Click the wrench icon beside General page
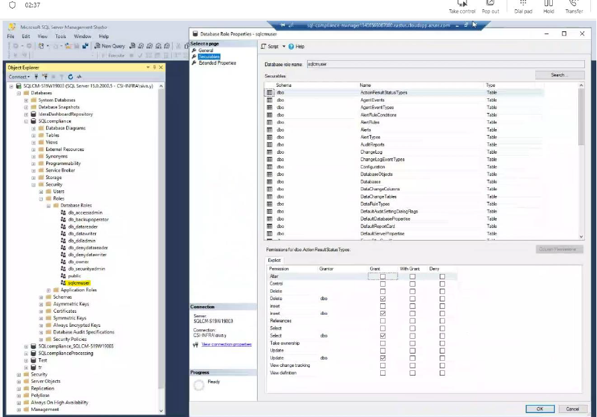 [194, 50]
